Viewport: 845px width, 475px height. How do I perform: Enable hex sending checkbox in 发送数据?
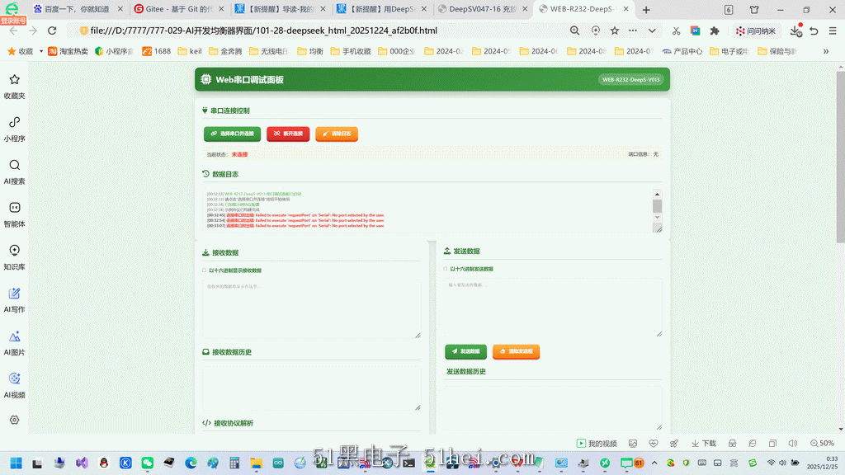click(446, 269)
